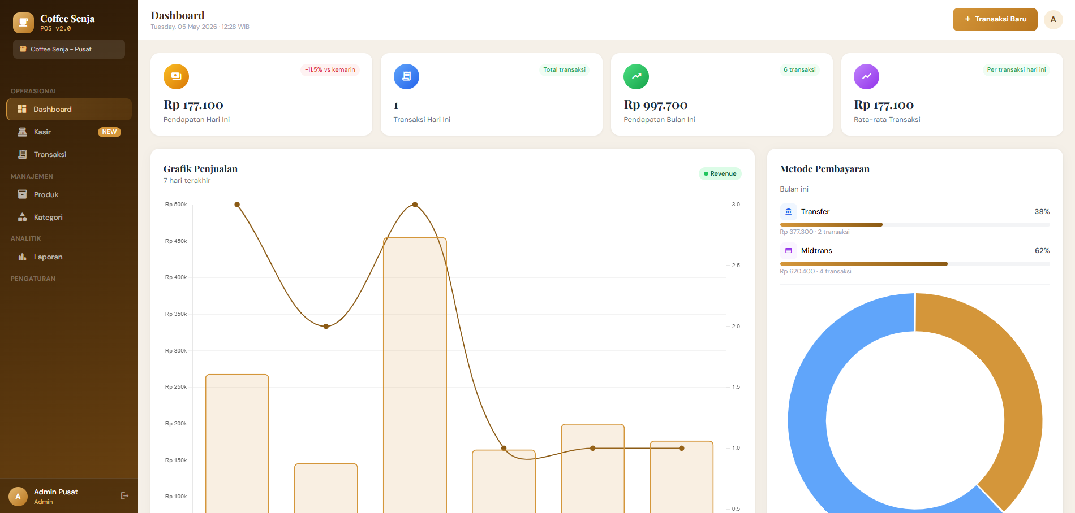Click the orange Pendapatan Hari Ini money icon
Screen dimensions: 1075x513
point(176,76)
